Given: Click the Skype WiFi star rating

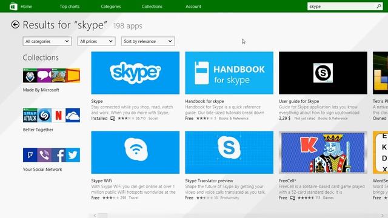Looking at the screenshot, I should (x=110, y=198).
